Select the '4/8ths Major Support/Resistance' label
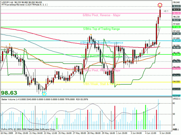The width and height of the screenshot is (181, 135). click(x=102, y=43)
